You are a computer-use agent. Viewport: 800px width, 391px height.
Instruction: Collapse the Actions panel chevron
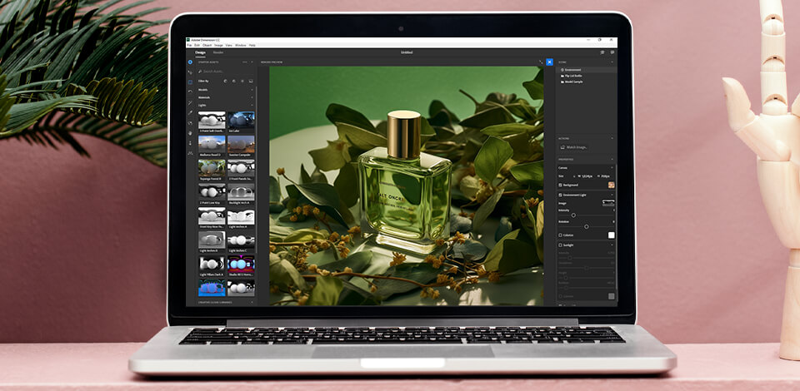[612, 138]
